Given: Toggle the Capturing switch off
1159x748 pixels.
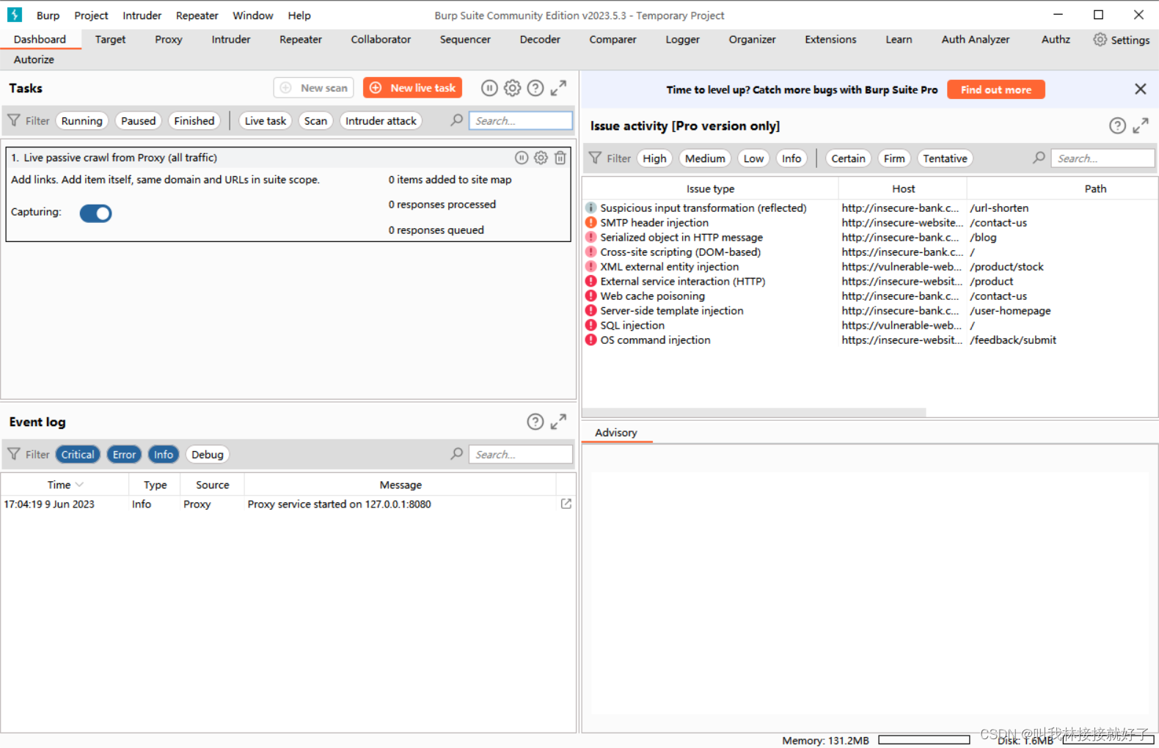Looking at the screenshot, I should point(95,213).
